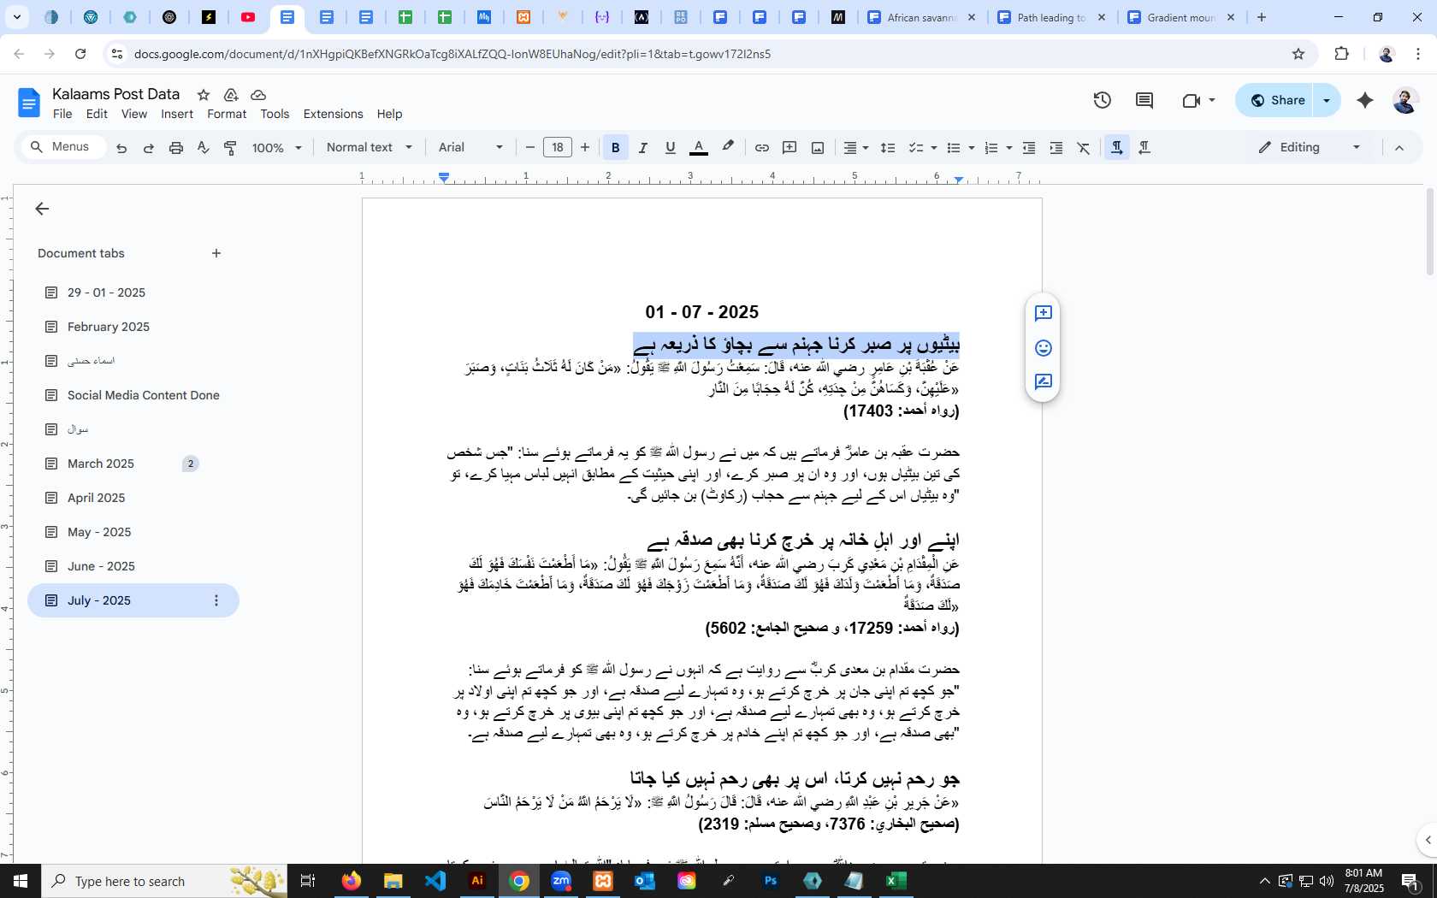The height and width of the screenshot is (898, 1437).
Task: Open the Social Media Content Done tab
Action: click(143, 395)
